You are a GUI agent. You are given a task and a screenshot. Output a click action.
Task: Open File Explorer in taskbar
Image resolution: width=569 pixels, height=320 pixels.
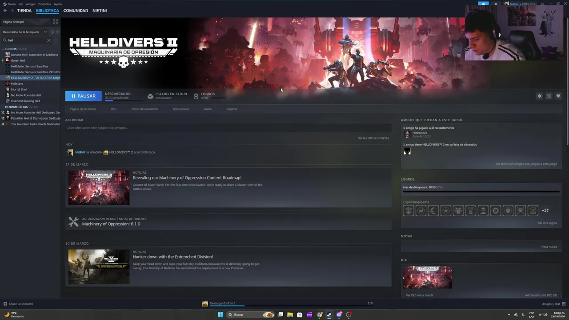coord(290,315)
